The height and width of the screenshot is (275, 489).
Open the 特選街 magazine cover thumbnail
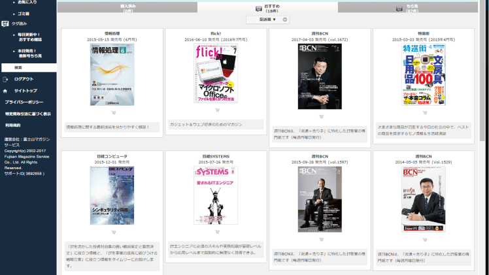[x=424, y=75]
